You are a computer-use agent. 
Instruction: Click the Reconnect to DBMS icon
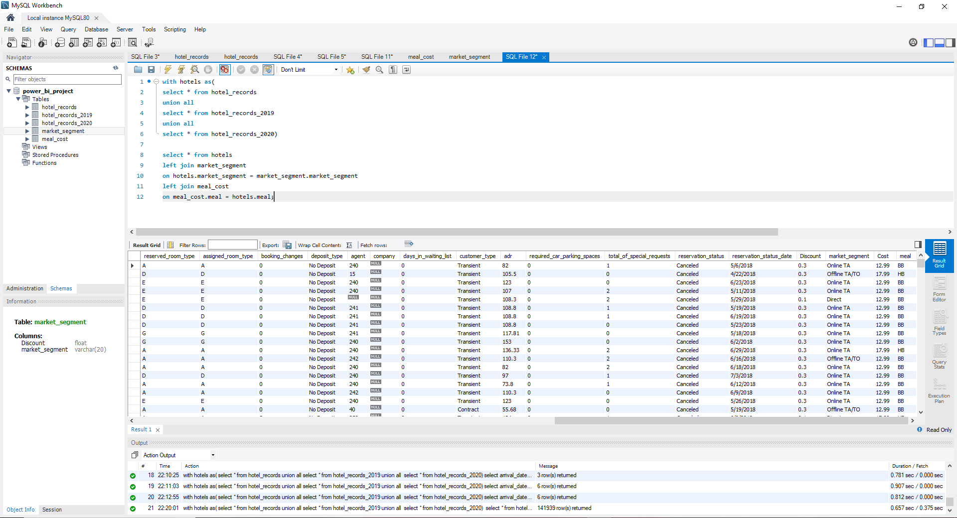click(x=150, y=43)
